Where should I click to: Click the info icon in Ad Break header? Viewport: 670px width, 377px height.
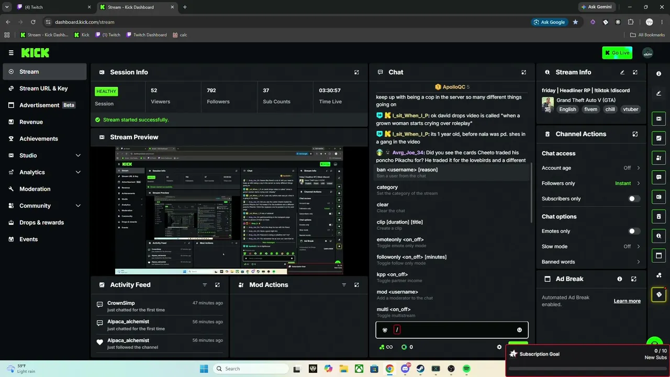point(620,279)
